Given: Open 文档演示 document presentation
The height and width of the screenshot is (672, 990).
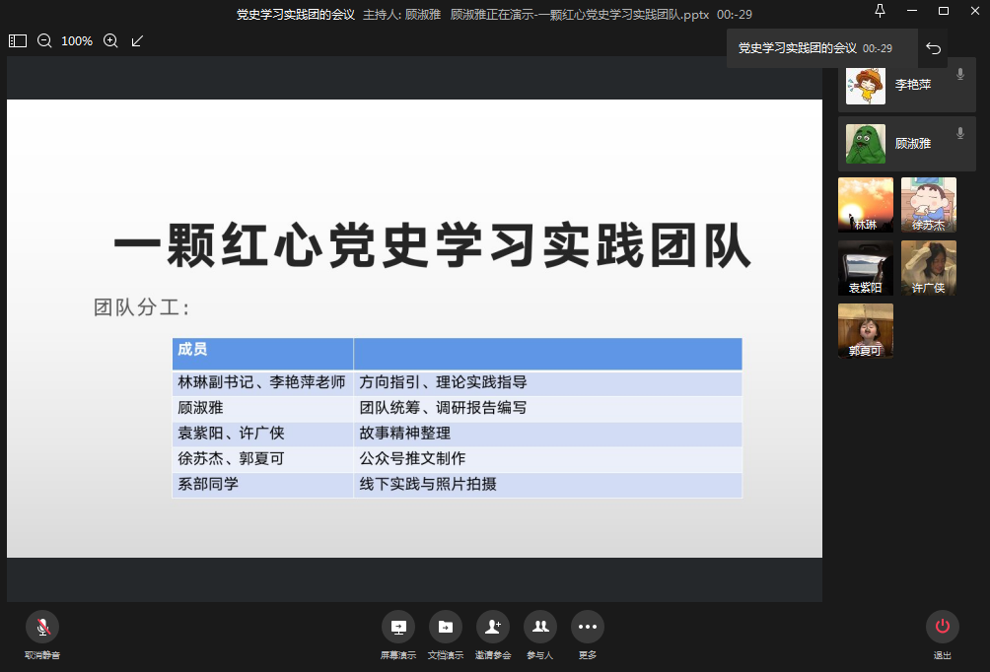Looking at the screenshot, I should pos(446,627).
